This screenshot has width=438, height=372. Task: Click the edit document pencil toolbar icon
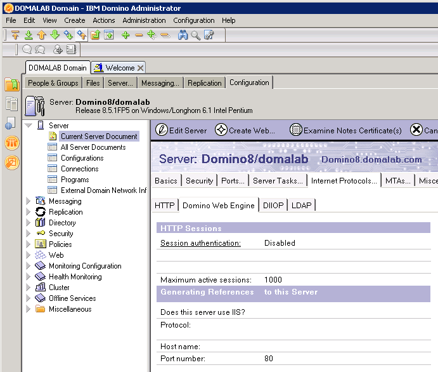(x=209, y=35)
